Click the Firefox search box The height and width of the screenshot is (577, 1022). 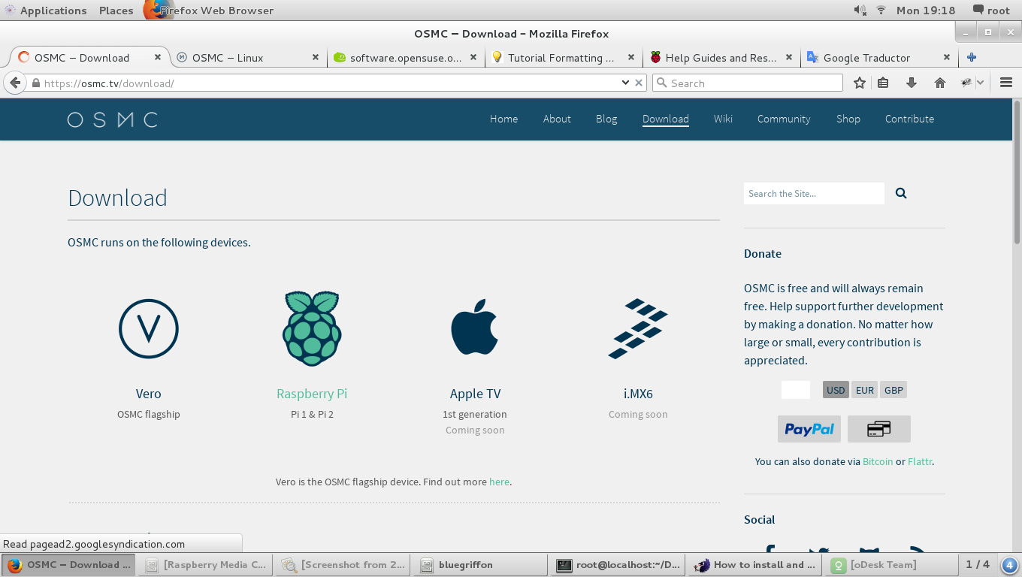[x=748, y=83]
